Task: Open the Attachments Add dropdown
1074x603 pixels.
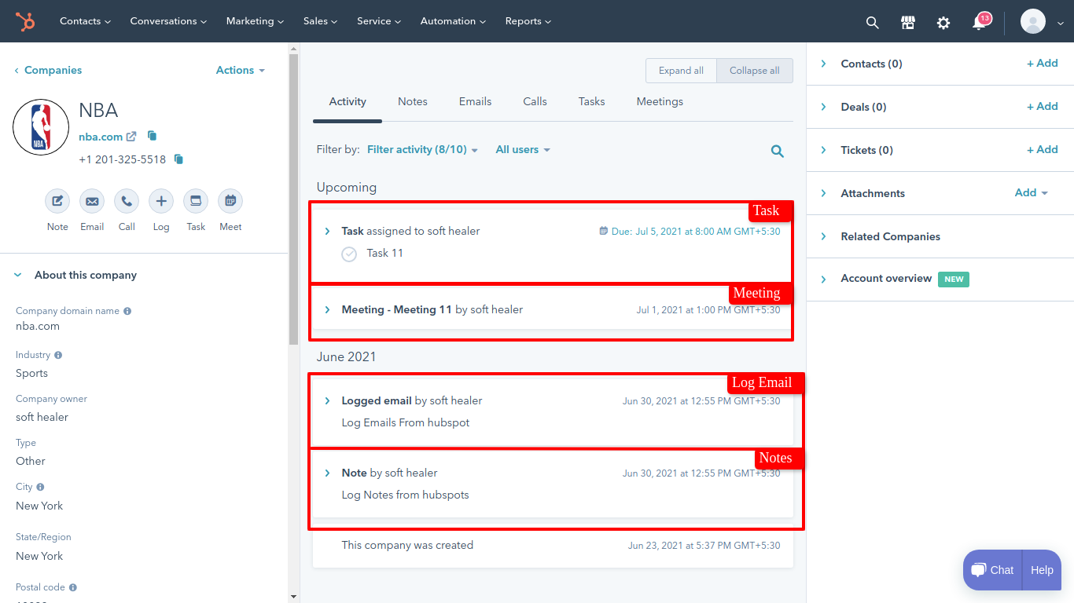Action: click(x=1032, y=192)
